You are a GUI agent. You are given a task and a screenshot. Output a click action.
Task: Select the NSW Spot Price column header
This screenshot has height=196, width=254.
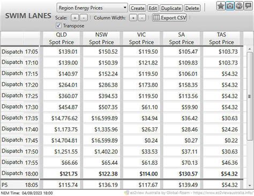click(x=101, y=38)
